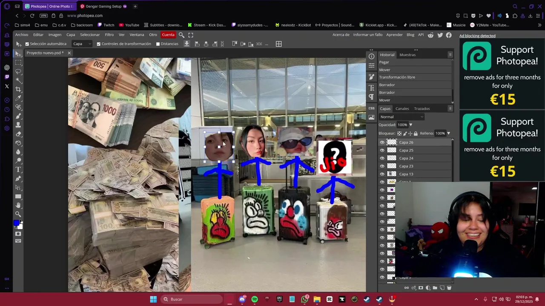The width and height of the screenshot is (545, 306).
Task: Open the Character panel icon
Action: point(371,88)
